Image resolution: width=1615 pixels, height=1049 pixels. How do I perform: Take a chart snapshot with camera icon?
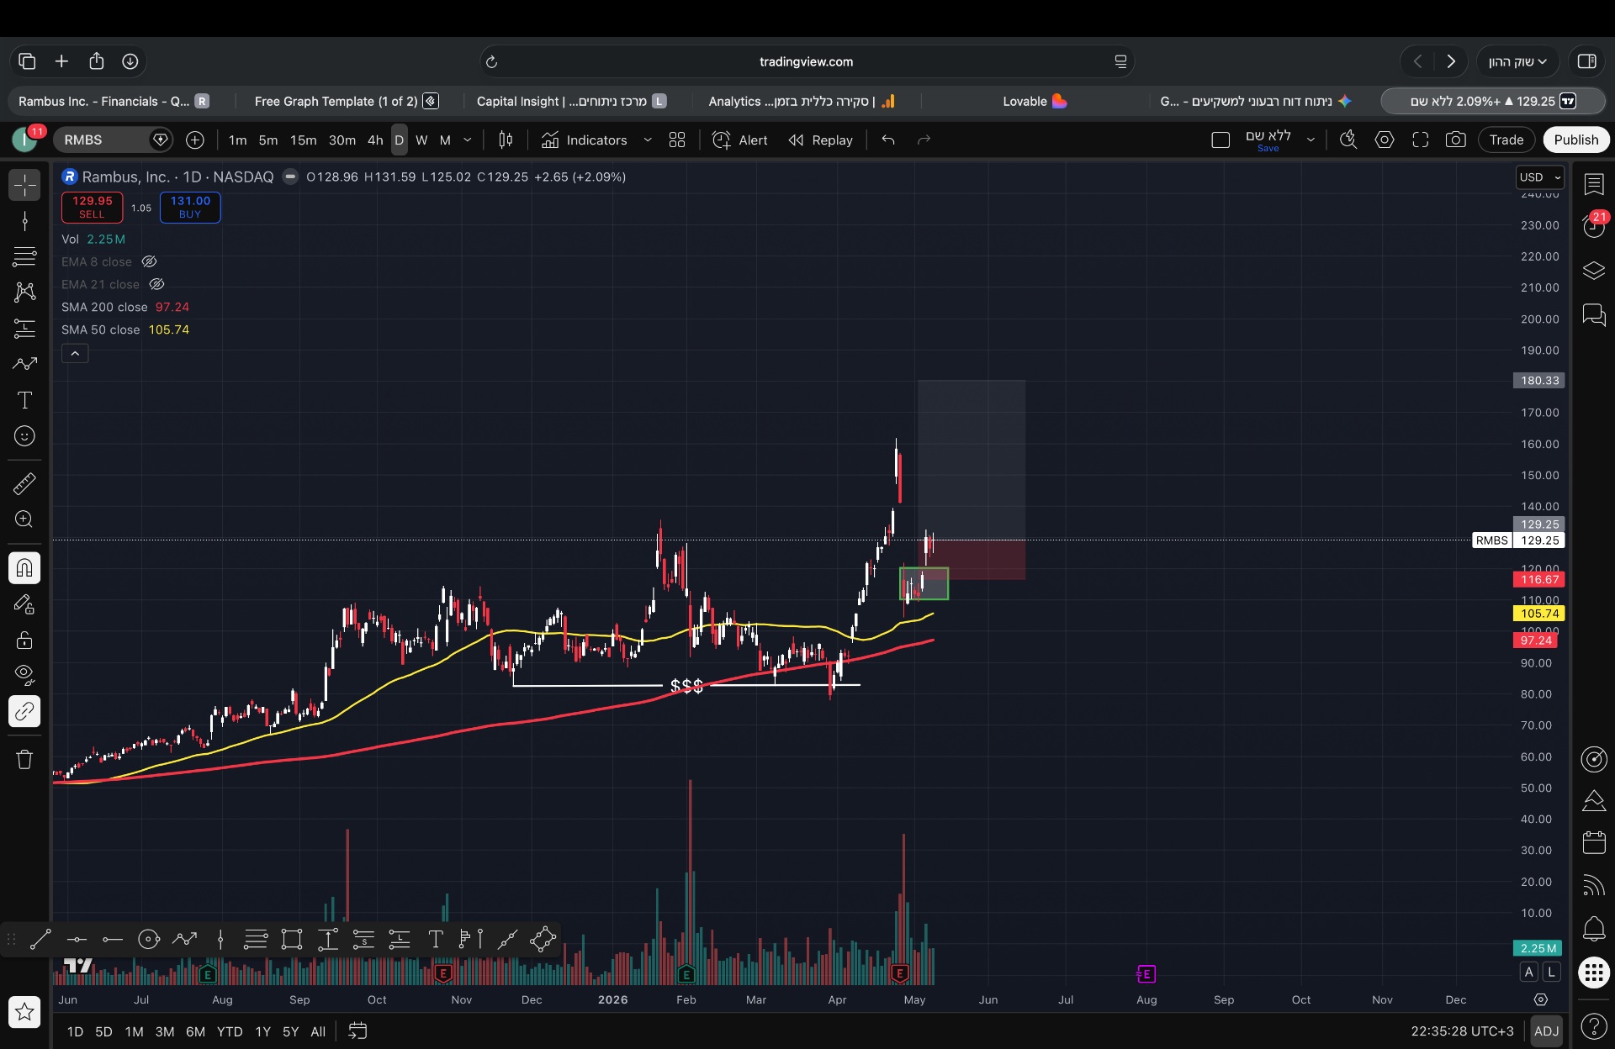pyautogui.click(x=1455, y=140)
